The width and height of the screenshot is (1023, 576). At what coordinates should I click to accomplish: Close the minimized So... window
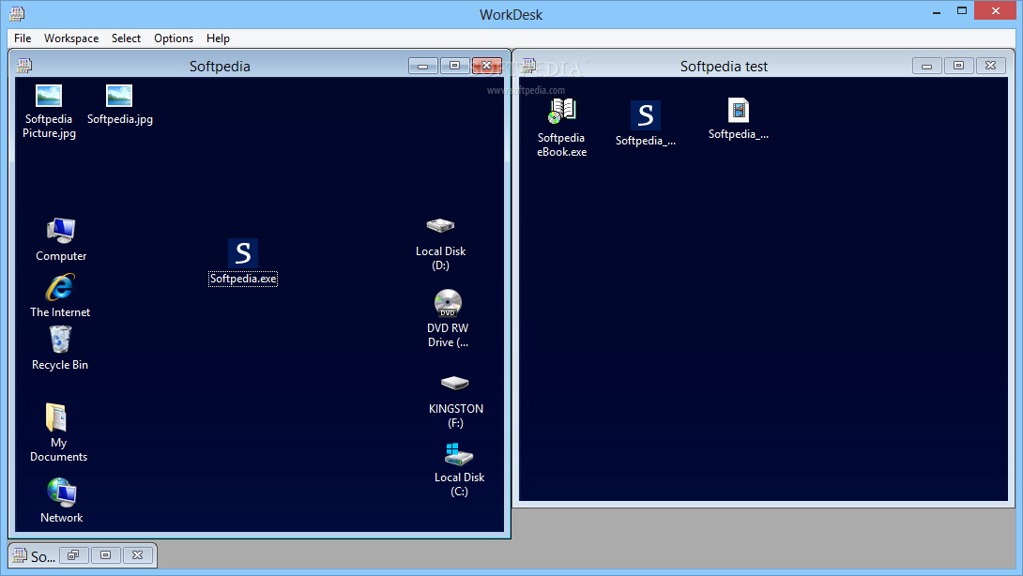coord(138,555)
